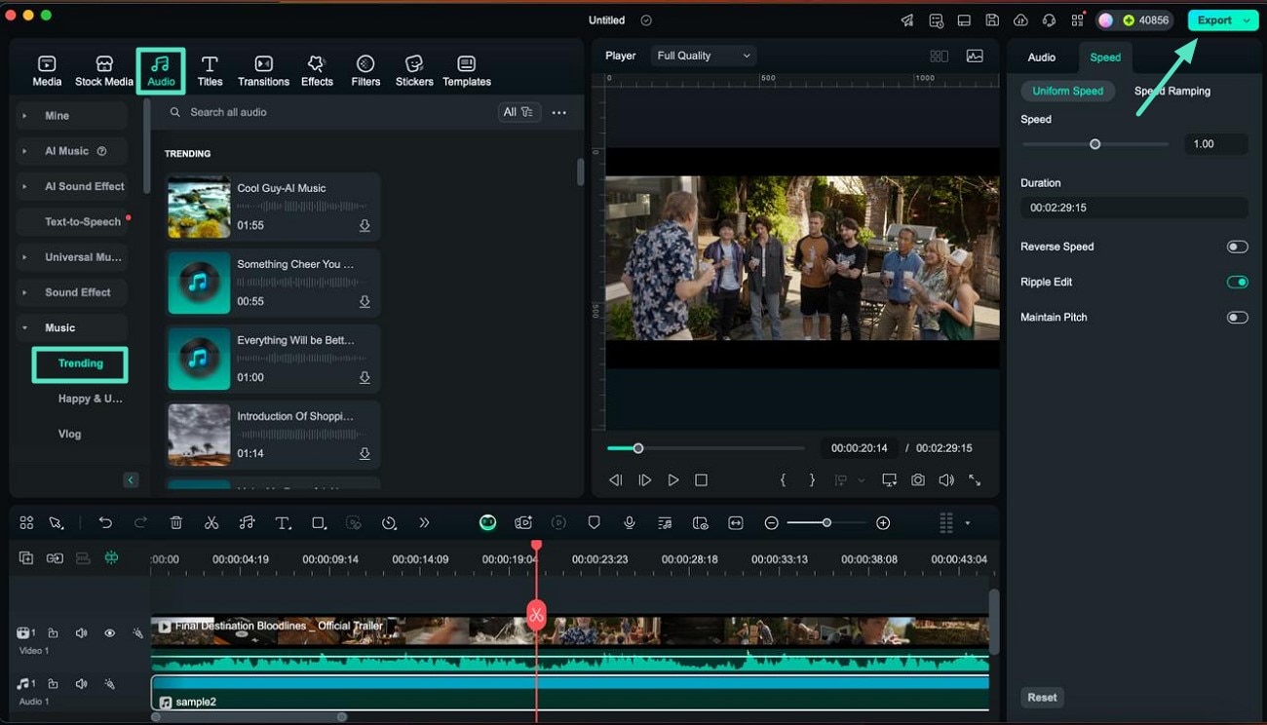1267x725 pixels.
Task: Step to previous frame in player
Action: (616, 480)
